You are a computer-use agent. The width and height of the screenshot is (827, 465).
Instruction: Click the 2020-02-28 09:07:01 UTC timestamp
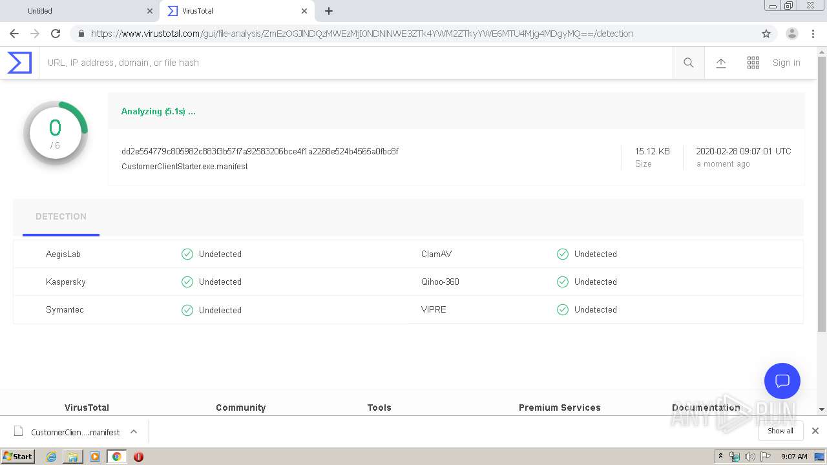744,151
